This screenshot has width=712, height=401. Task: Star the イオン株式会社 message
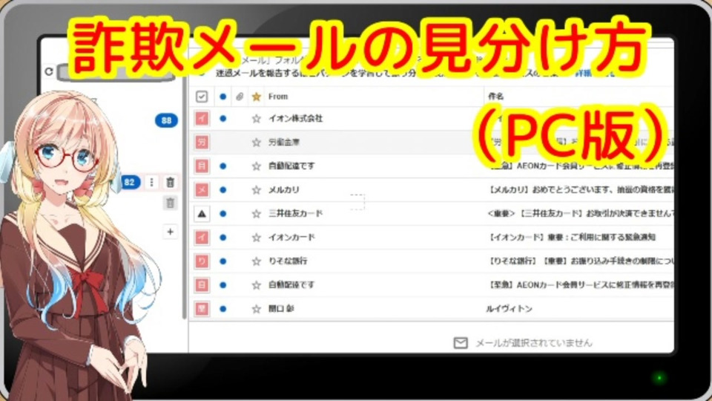coord(256,119)
